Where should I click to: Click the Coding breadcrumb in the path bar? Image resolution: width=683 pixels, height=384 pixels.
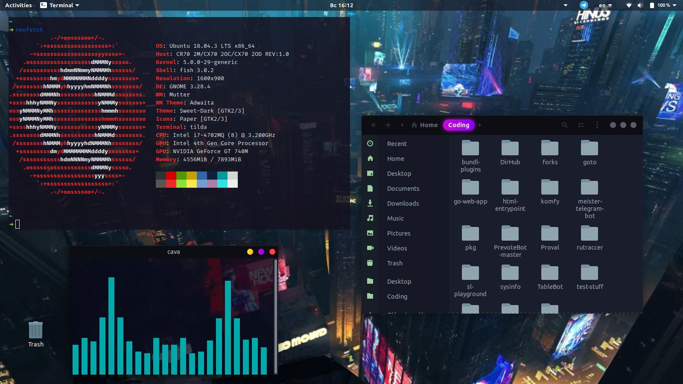(458, 125)
